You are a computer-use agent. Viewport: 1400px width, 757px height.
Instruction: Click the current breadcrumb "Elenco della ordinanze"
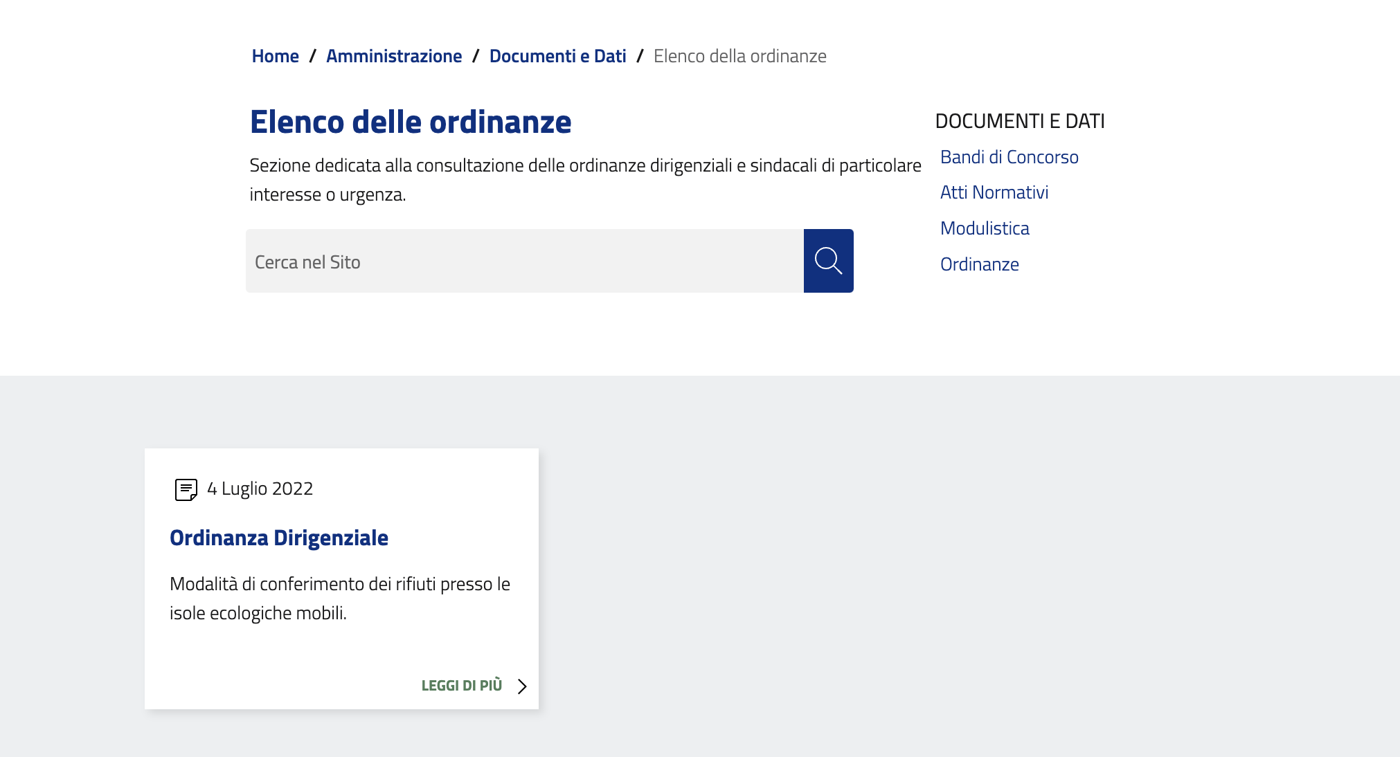coord(739,56)
